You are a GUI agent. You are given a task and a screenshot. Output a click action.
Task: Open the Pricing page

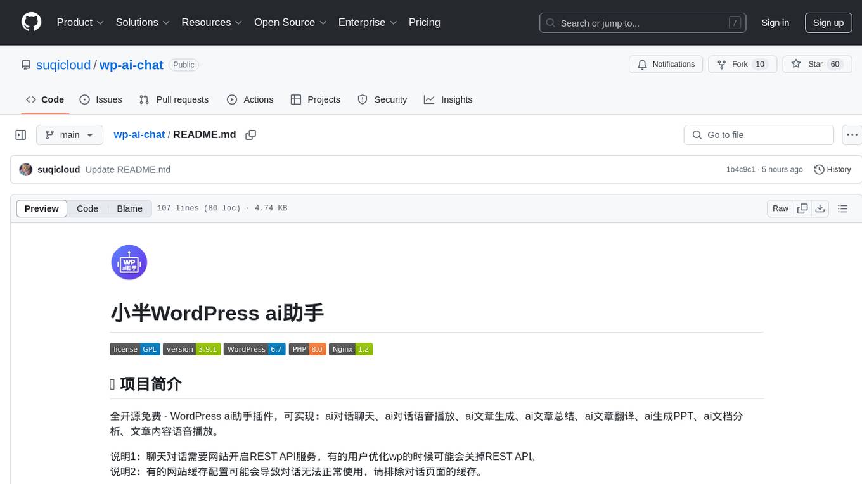click(425, 22)
